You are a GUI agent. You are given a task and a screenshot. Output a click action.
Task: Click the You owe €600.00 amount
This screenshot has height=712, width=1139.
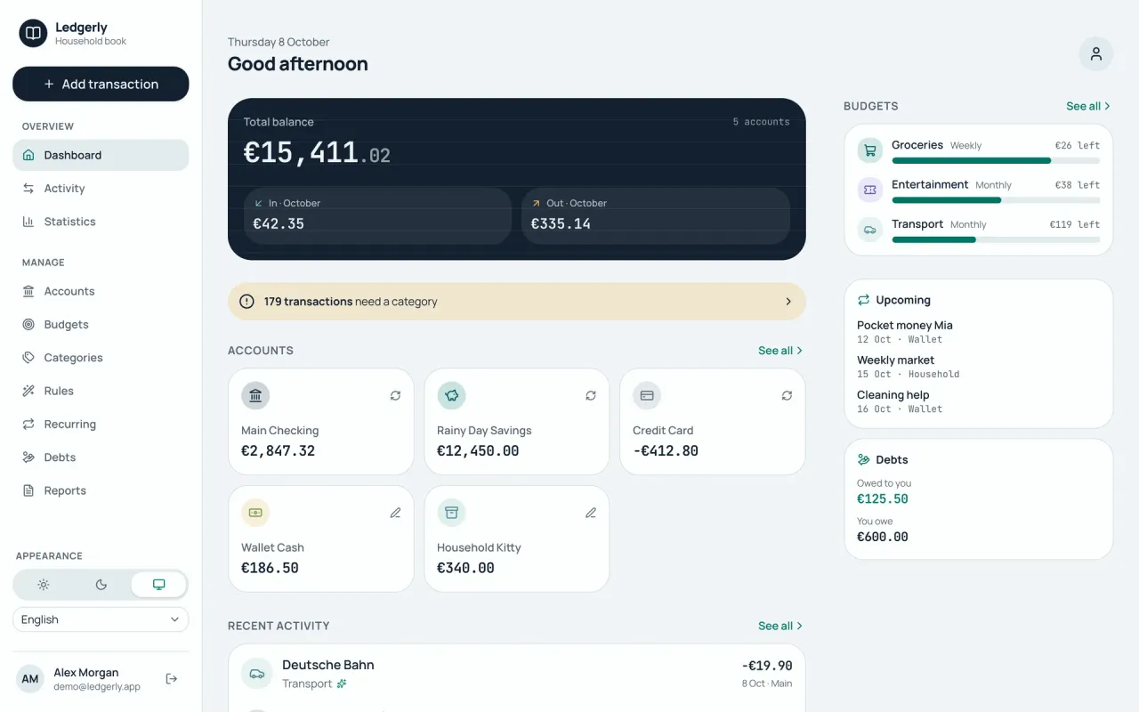pyautogui.click(x=883, y=538)
